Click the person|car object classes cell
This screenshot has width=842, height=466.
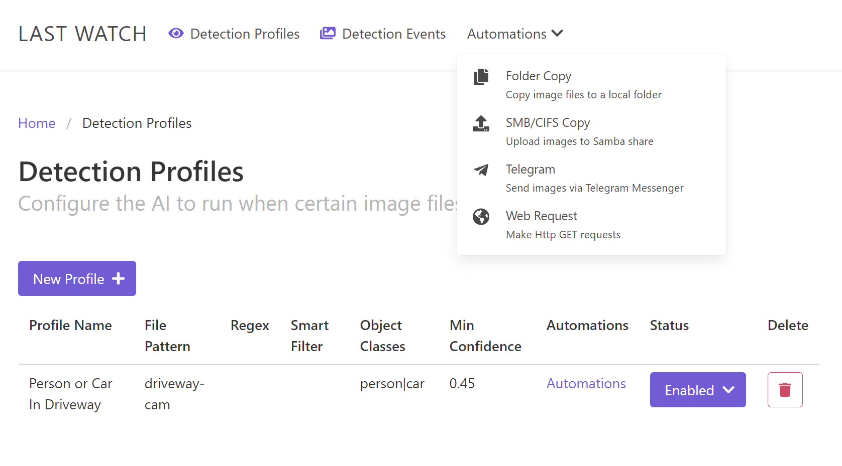click(392, 384)
